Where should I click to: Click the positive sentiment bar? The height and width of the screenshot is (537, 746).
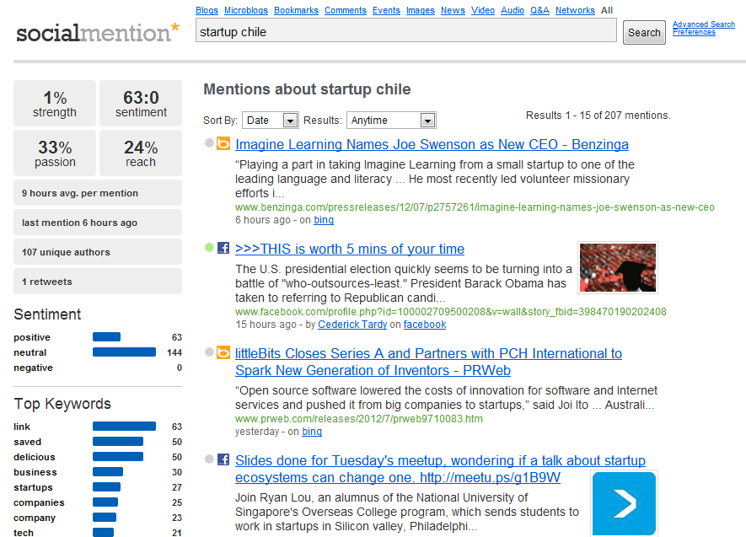(x=106, y=337)
